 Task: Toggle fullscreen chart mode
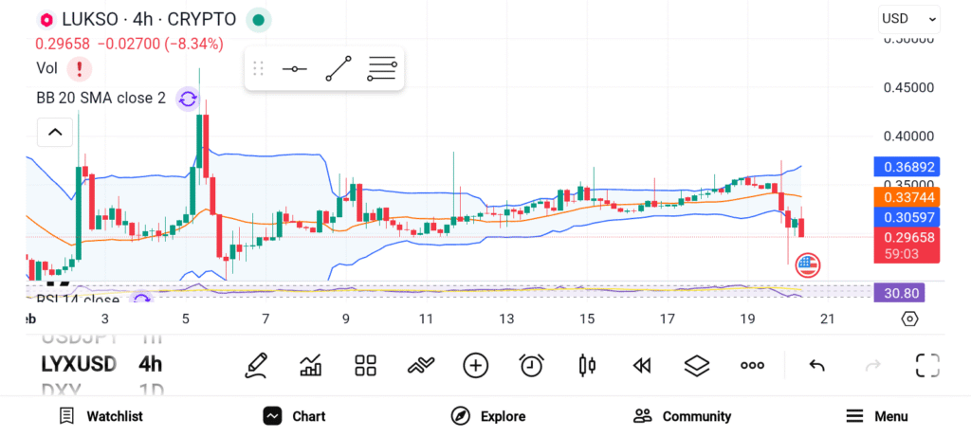tap(927, 365)
